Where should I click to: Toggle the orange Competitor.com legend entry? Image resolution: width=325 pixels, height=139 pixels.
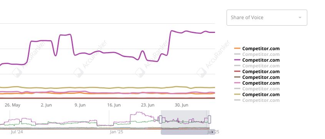point(257,49)
